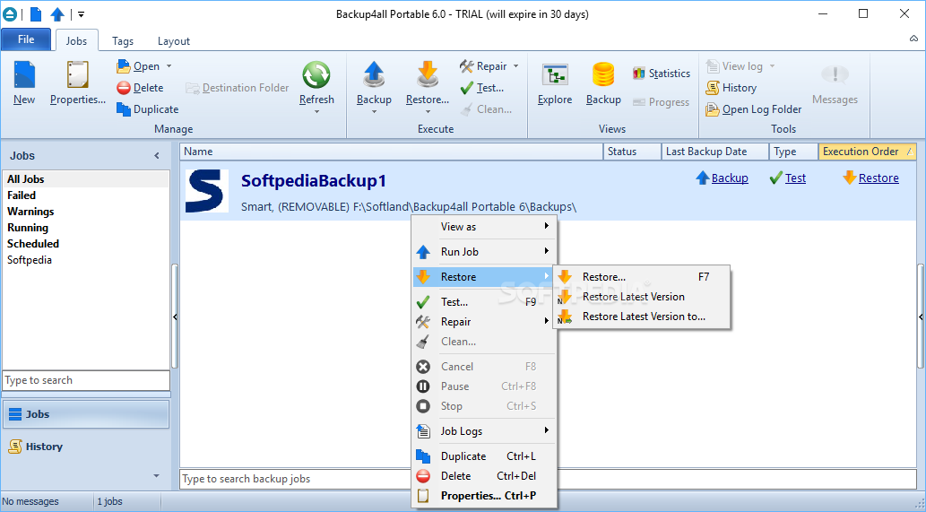Click right edge panel expand arrow
The height and width of the screenshot is (512, 926).
(921, 317)
